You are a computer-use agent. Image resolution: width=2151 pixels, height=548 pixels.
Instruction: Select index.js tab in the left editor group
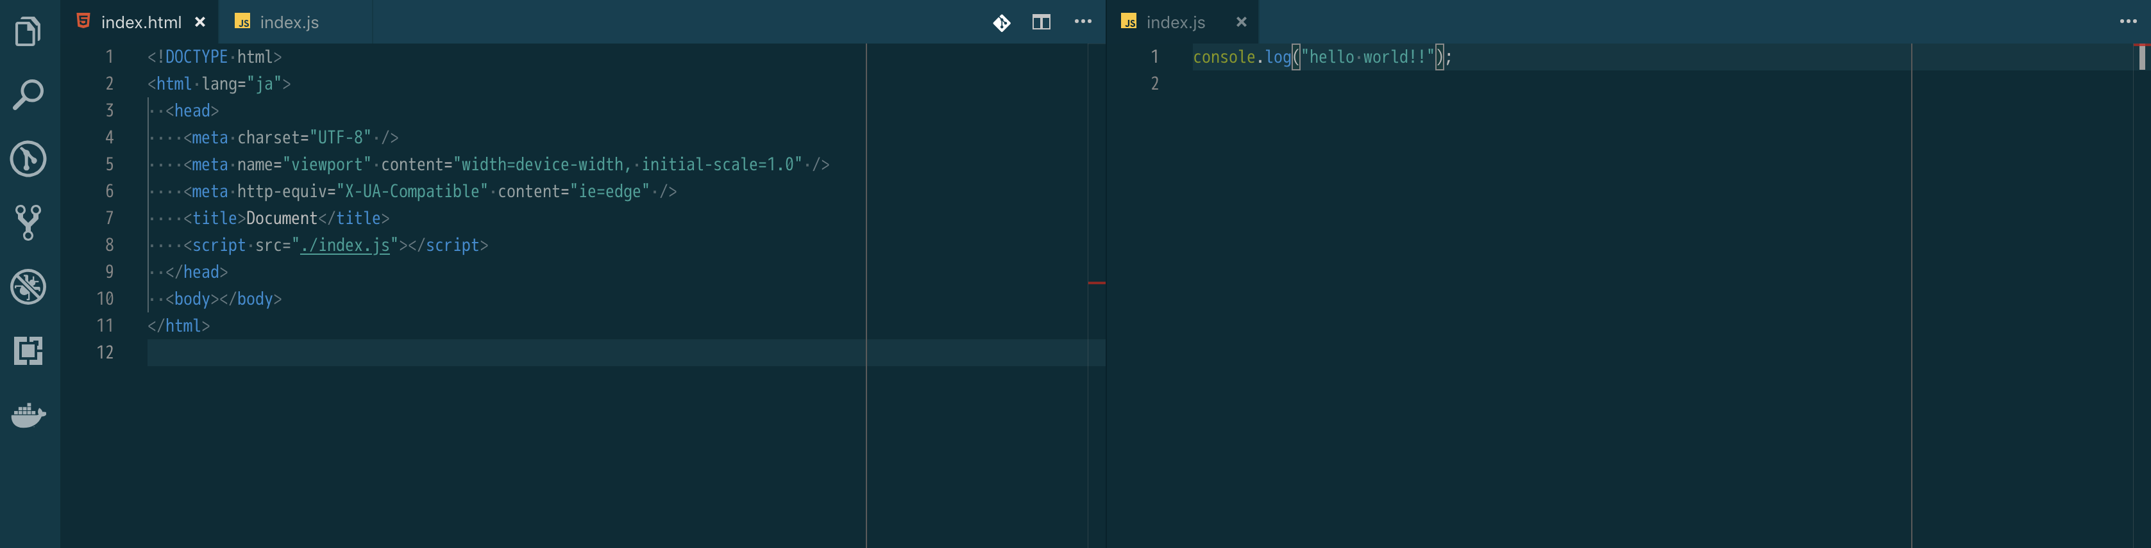pyautogui.click(x=288, y=22)
